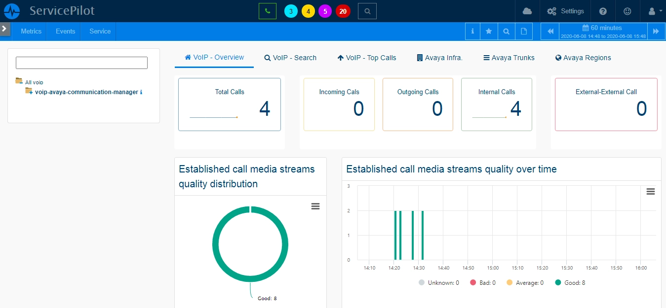The width and height of the screenshot is (666, 308).
Task: Click the star favorites icon
Action: click(489, 31)
